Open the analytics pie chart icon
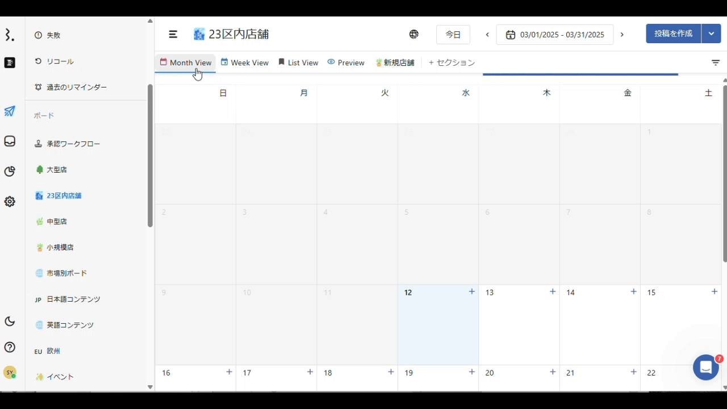 pyautogui.click(x=10, y=172)
